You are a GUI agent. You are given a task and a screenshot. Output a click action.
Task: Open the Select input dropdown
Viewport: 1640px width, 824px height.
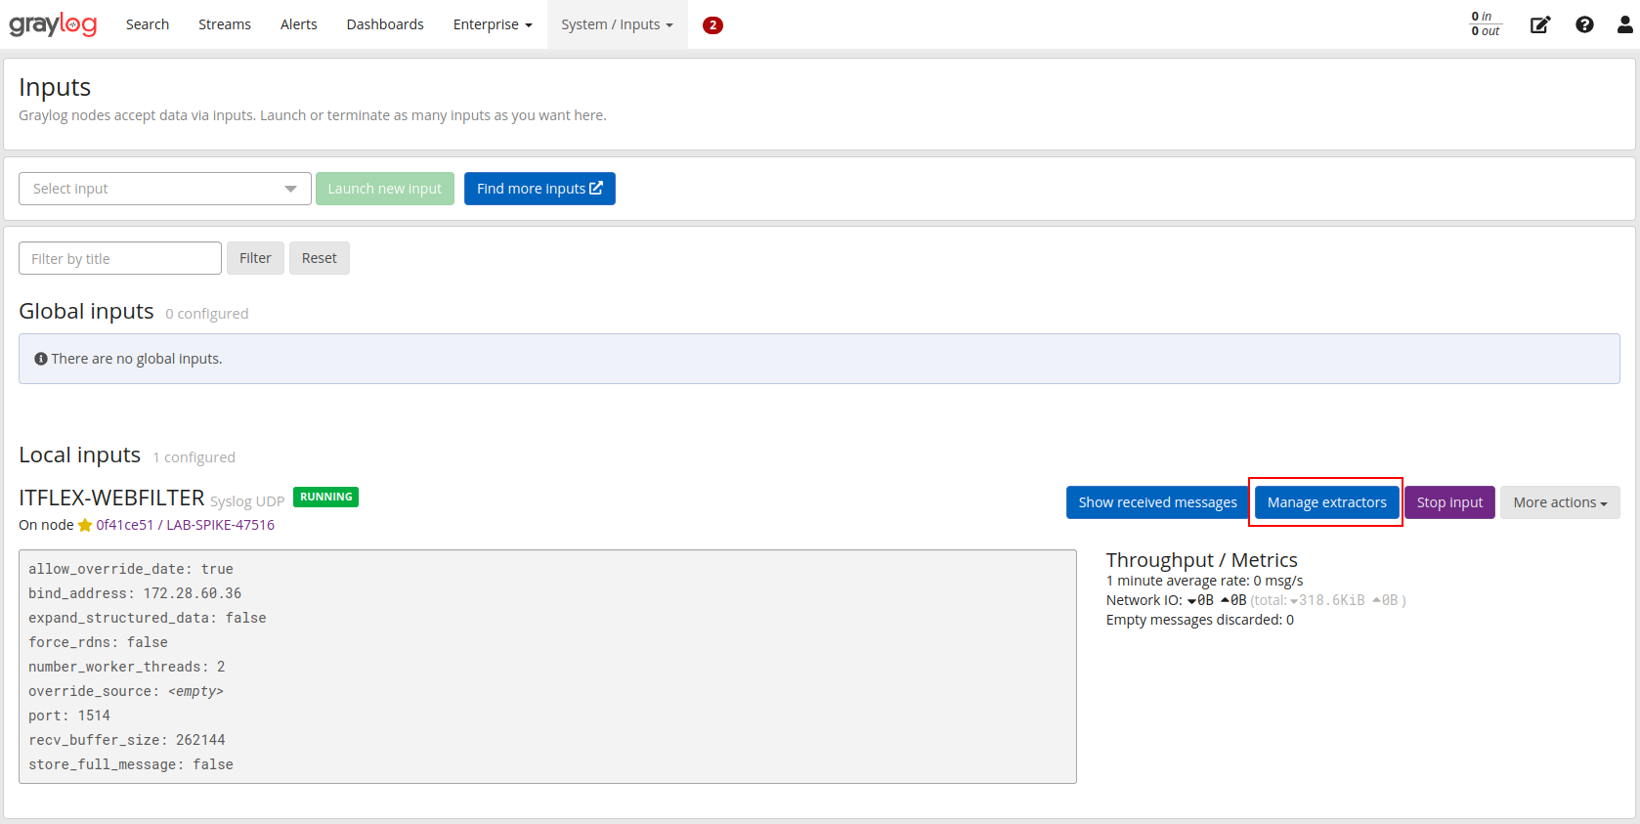165,189
